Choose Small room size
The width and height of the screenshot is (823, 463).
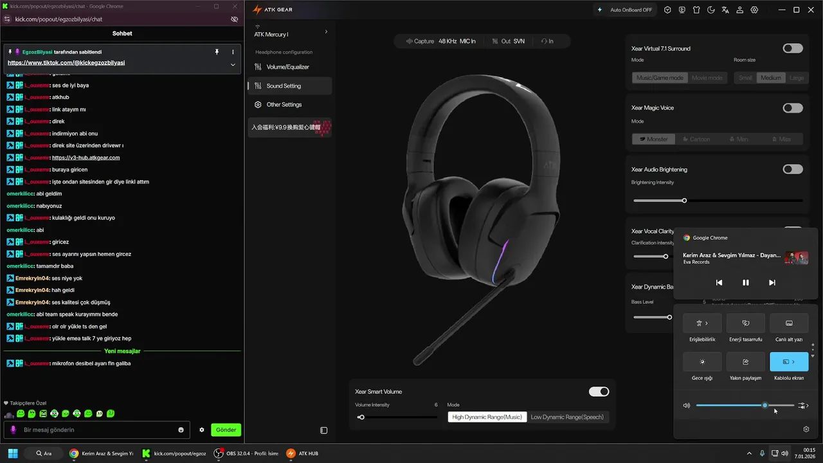click(x=745, y=78)
